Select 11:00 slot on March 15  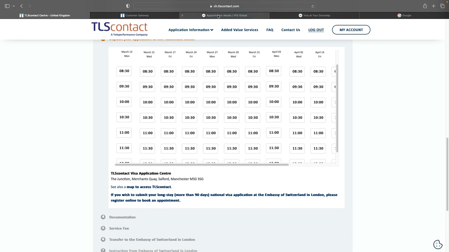[x=148, y=133]
